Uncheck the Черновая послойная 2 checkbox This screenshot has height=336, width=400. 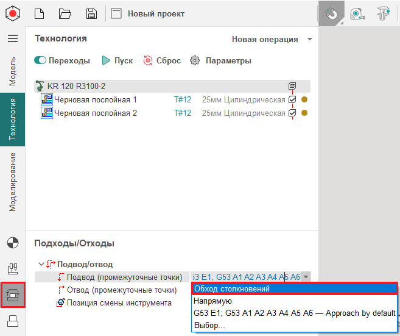(x=292, y=113)
